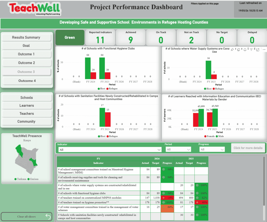This screenshot has width=267, height=222.
Task: Toggle the Refugee legend in the Hygiene Clubs chart
Action: pyautogui.click(x=112, y=88)
